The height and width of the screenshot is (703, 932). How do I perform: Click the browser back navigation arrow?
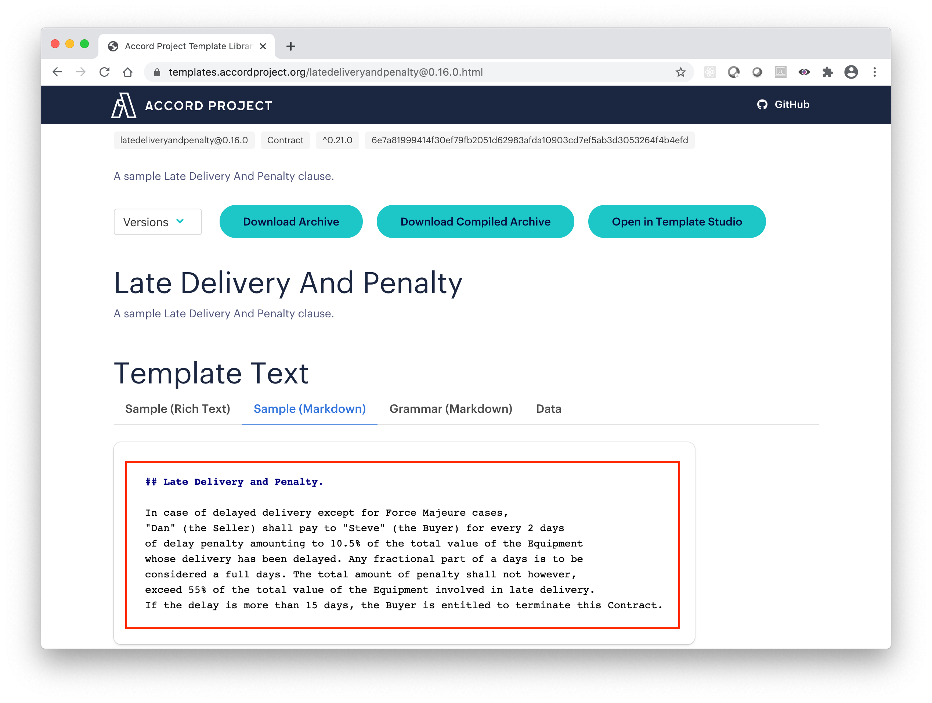coord(61,72)
